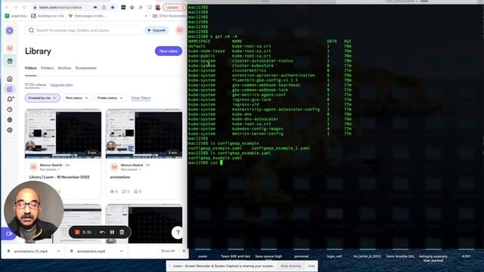484x272 pixels.
Task: Restart recording with the undo arrow
Action: (x=102, y=232)
